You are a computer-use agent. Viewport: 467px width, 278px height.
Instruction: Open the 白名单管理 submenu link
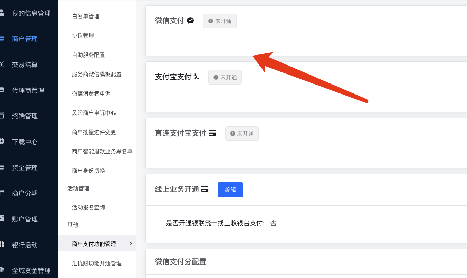(86, 16)
